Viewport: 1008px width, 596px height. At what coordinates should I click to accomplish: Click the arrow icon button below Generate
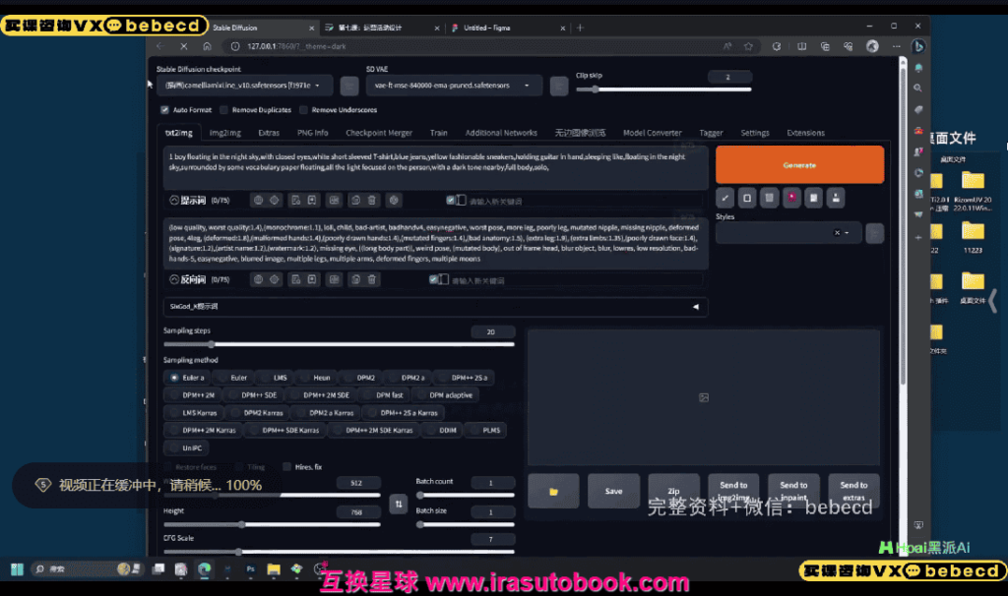click(725, 198)
